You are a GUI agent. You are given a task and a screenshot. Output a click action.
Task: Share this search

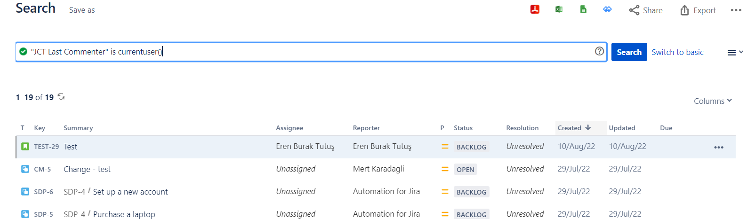[x=646, y=10]
